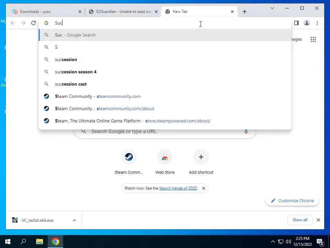Select the New Tab tab
The height and width of the screenshot is (248, 330).
(199, 12)
